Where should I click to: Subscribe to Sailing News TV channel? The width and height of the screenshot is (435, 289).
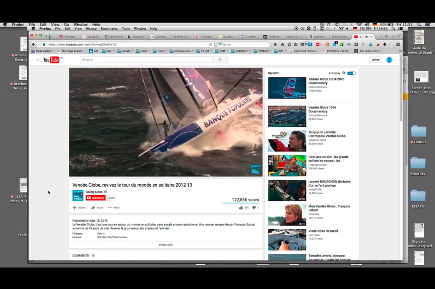click(x=96, y=198)
